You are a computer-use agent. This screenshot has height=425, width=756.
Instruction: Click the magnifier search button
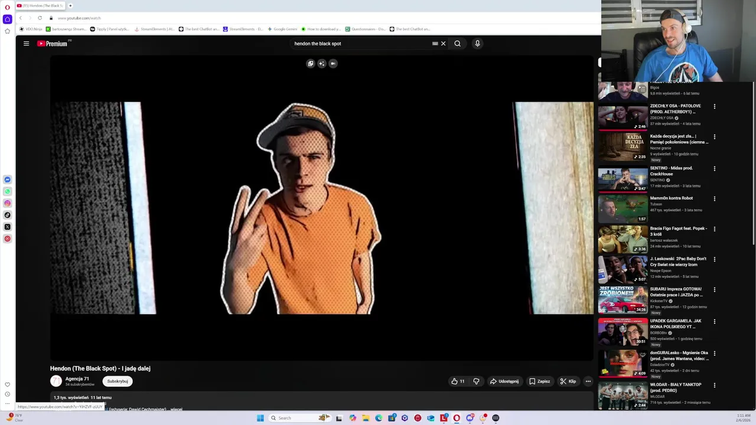pos(457,43)
